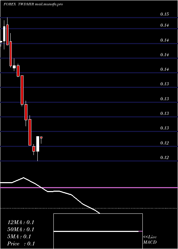The image size is (178, 249).
Task: Select the last small red candlestick
Action: pyautogui.click(x=41, y=137)
